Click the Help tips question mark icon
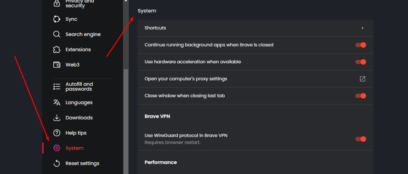The image size is (408, 174). [x=57, y=133]
